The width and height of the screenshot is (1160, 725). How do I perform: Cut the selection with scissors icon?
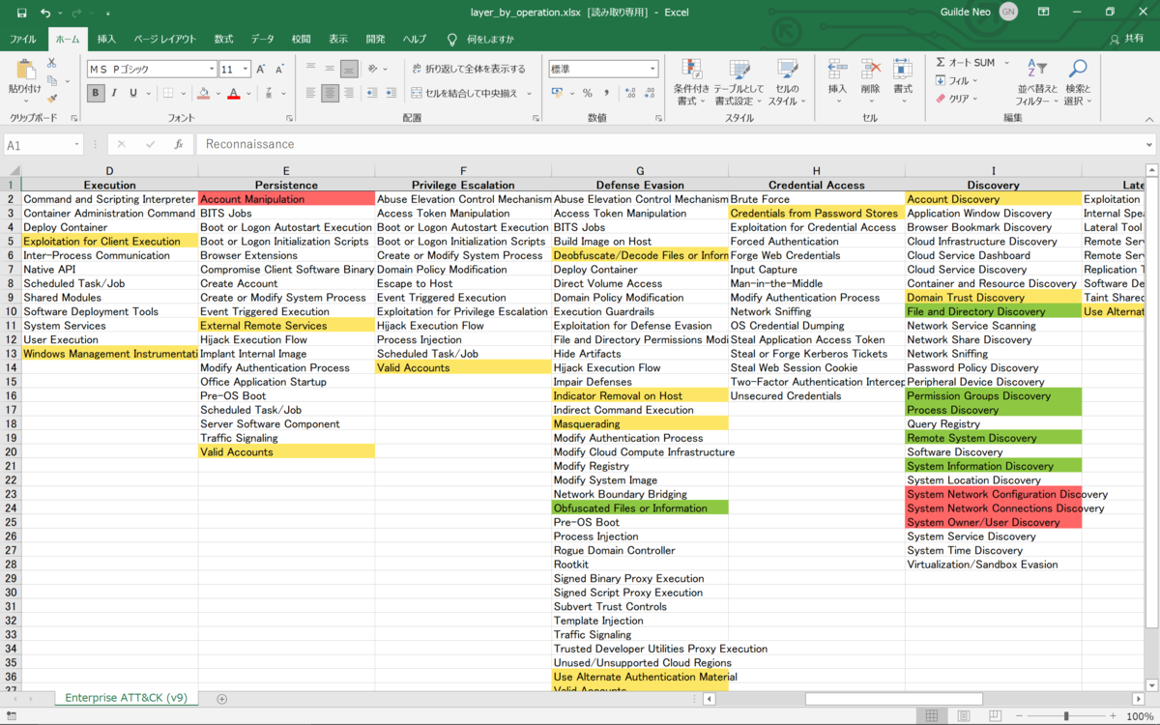(52, 65)
